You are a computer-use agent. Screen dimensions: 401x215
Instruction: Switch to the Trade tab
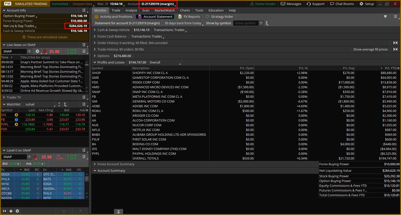coord(116,10)
